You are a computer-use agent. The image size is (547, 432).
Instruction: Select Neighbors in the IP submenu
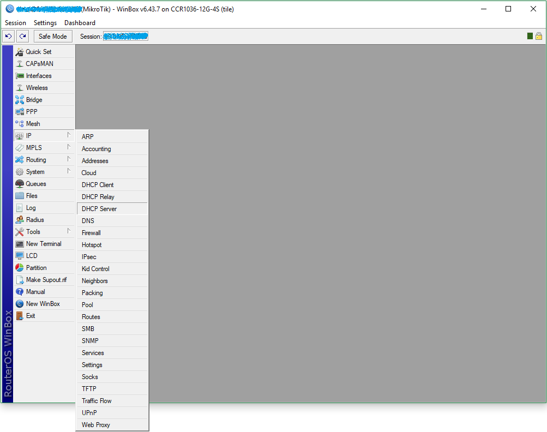(112, 281)
